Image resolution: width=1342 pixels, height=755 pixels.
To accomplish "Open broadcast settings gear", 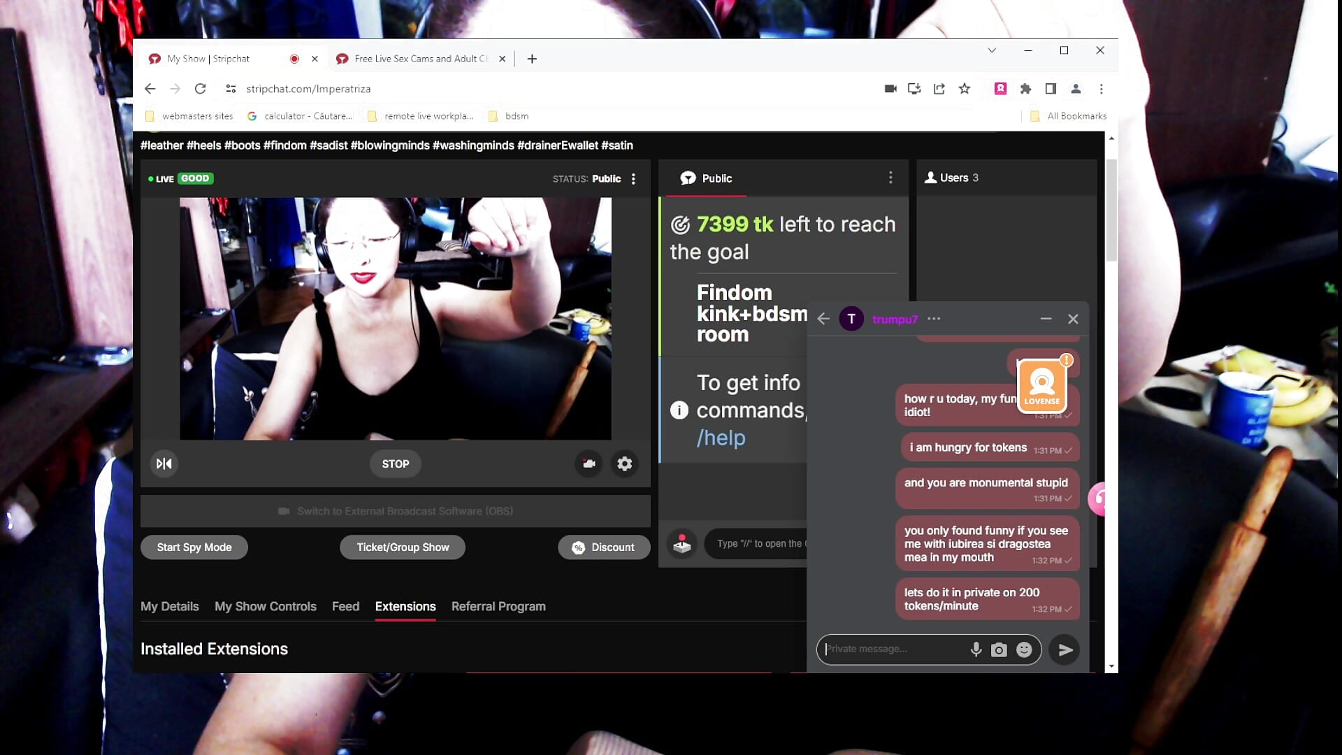I will click(625, 463).
